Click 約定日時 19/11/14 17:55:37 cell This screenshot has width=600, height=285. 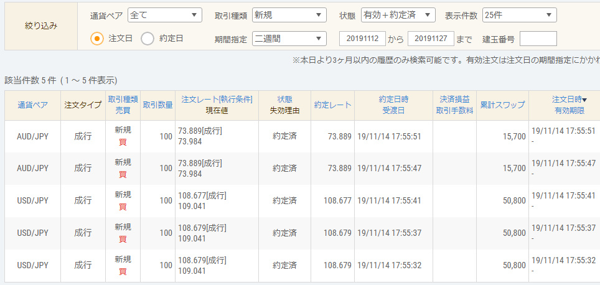point(389,233)
